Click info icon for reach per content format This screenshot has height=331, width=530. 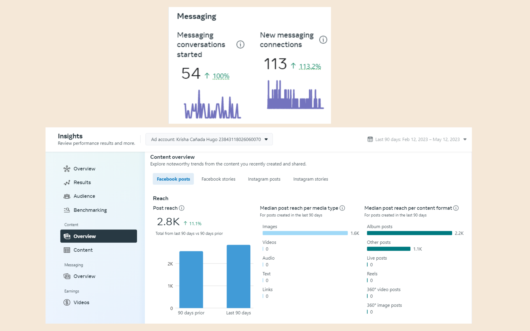456,208
